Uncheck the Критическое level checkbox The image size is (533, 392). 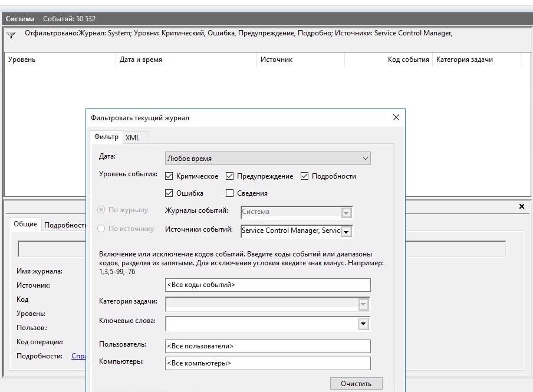(x=170, y=176)
